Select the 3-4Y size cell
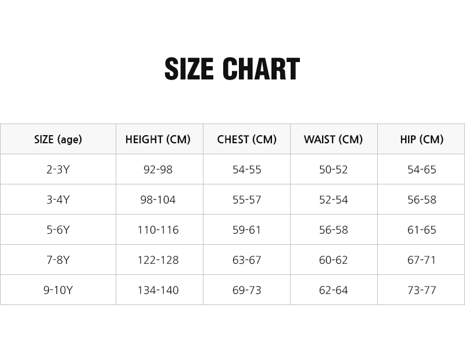The width and height of the screenshot is (465, 348). click(x=58, y=200)
